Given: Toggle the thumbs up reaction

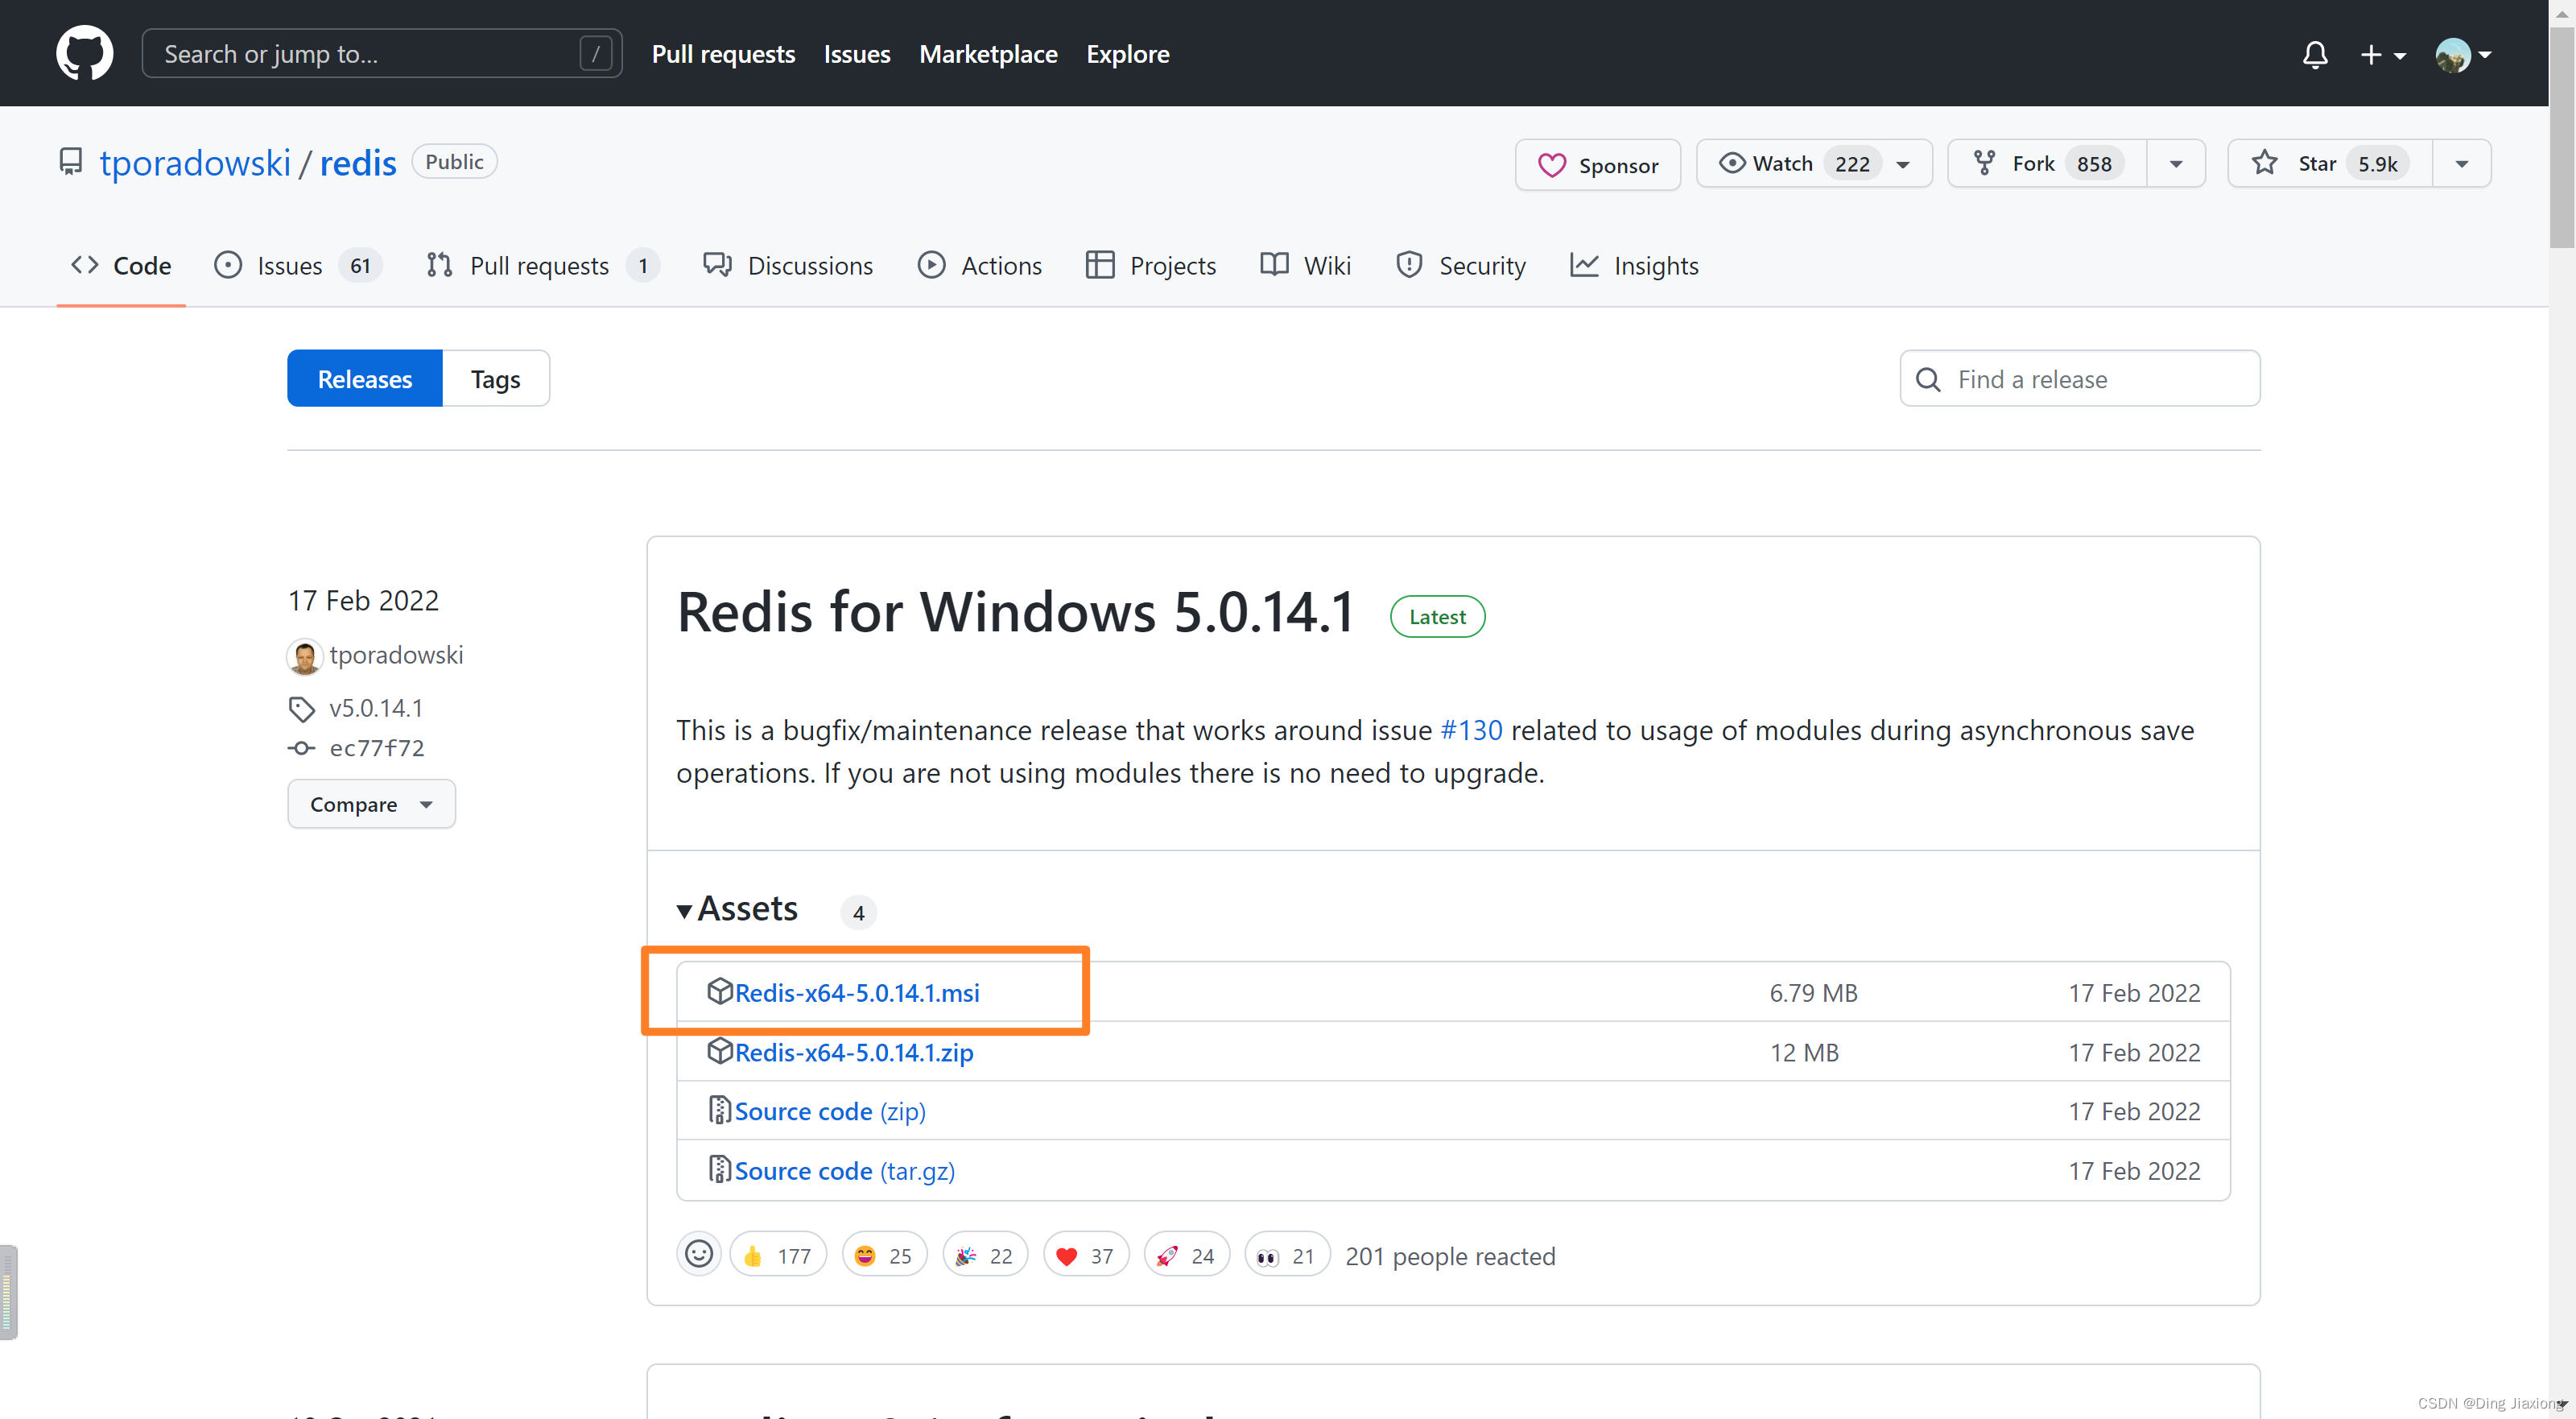Looking at the screenshot, I should (x=777, y=1255).
